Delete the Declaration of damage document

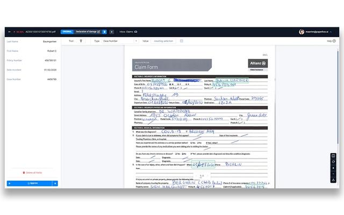[x=105, y=32]
